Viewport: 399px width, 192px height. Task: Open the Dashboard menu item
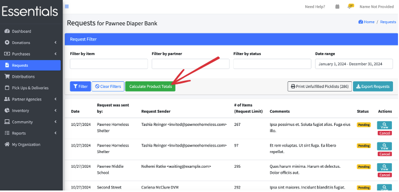tap(30, 31)
